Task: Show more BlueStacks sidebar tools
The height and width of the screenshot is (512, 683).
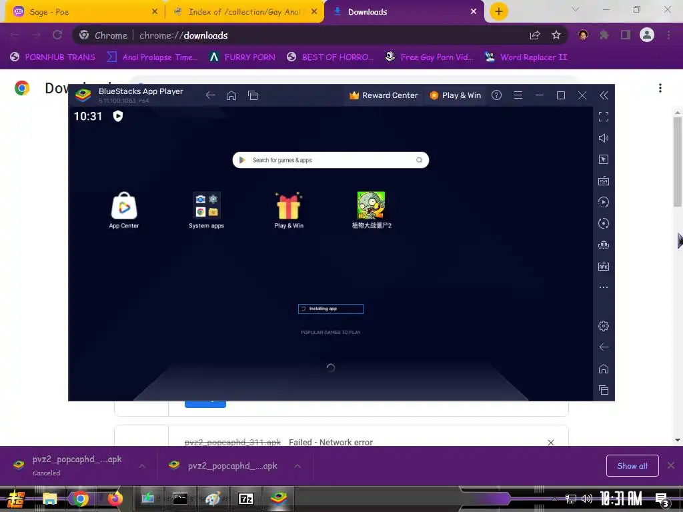Action: pyautogui.click(x=603, y=287)
